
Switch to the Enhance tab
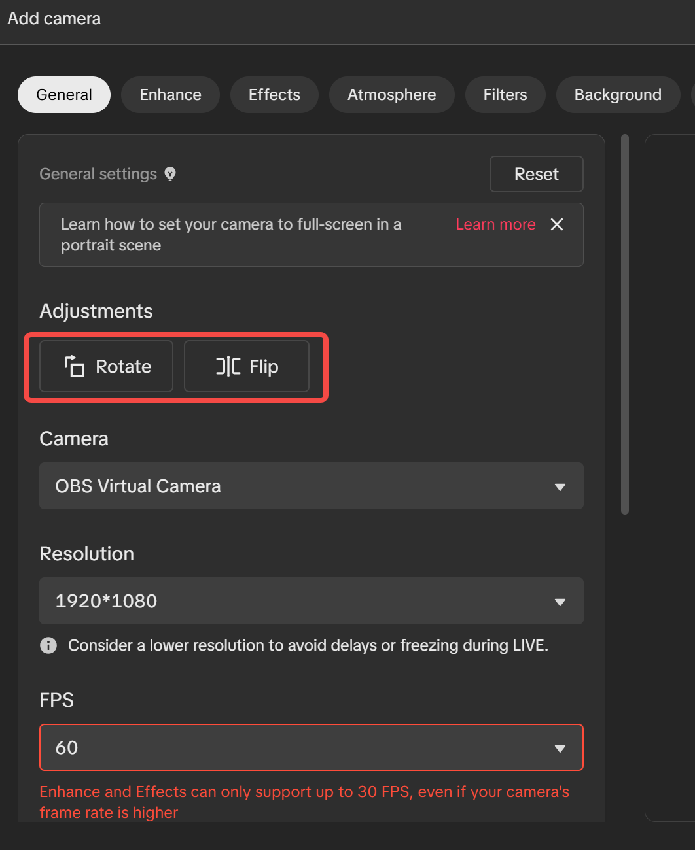click(170, 95)
